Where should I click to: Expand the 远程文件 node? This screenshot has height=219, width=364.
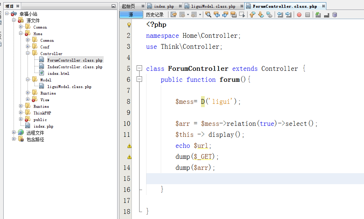14,133
